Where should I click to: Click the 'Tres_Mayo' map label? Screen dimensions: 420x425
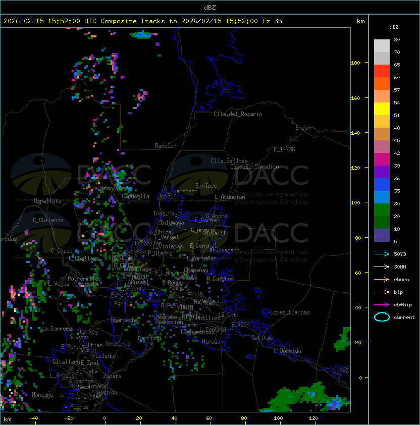[167, 214]
